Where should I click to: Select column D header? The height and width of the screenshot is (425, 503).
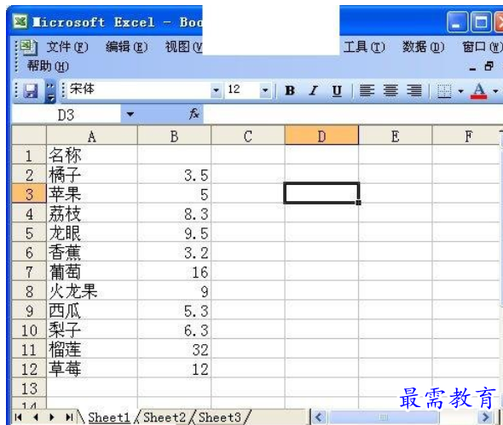[321, 136]
